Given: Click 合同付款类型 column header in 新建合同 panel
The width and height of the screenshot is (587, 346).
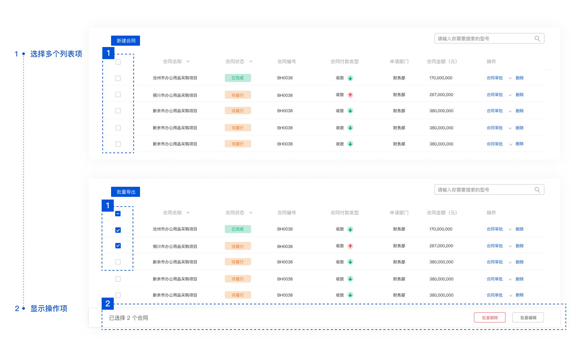Looking at the screenshot, I should (x=345, y=61).
